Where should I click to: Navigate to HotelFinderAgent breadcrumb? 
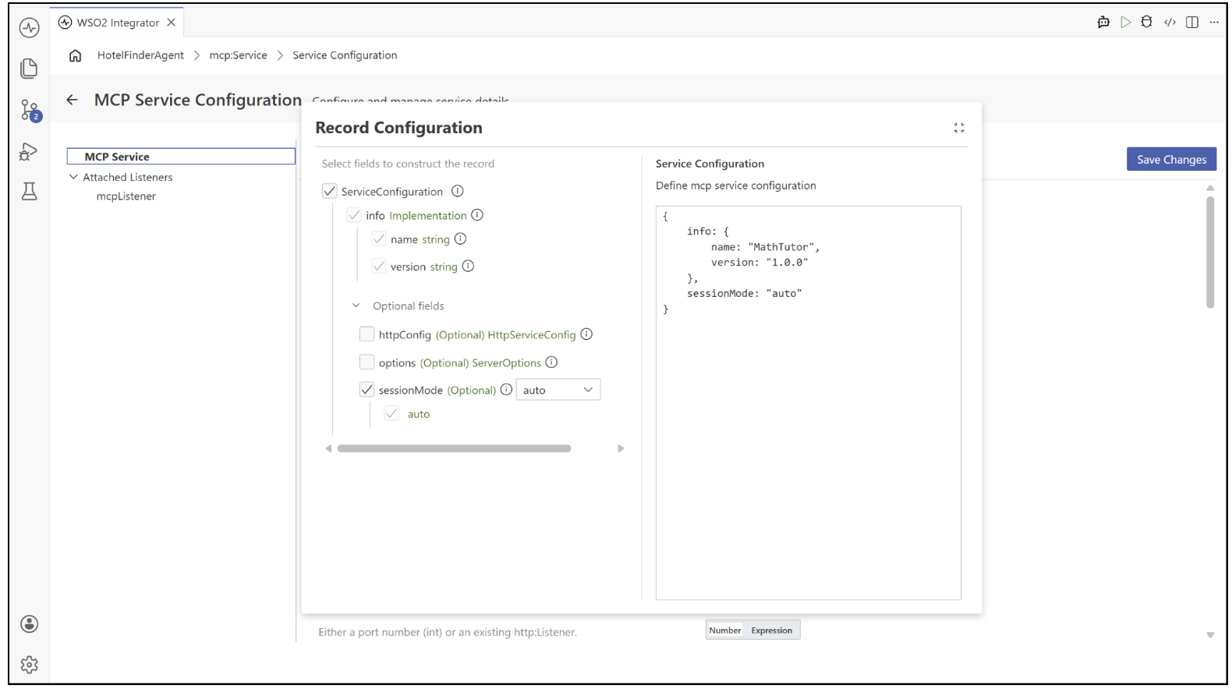(x=140, y=55)
